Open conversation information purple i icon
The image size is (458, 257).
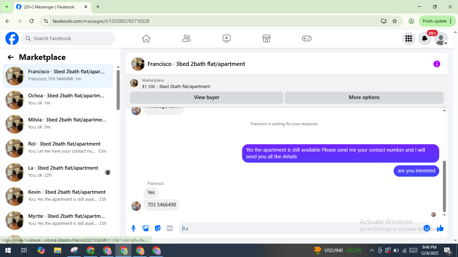437,64
